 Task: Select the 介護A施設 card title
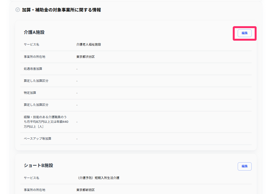pyautogui.click(x=34, y=32)
